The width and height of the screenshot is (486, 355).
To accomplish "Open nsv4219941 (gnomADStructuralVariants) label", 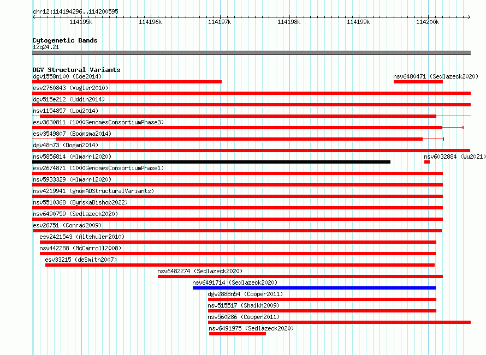I will pos(93,191).
